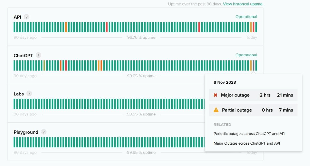Click the '99.65 % uptime' ChatGPT figure
This screenshot has height=166, width=310.
[x=141, y=76]
